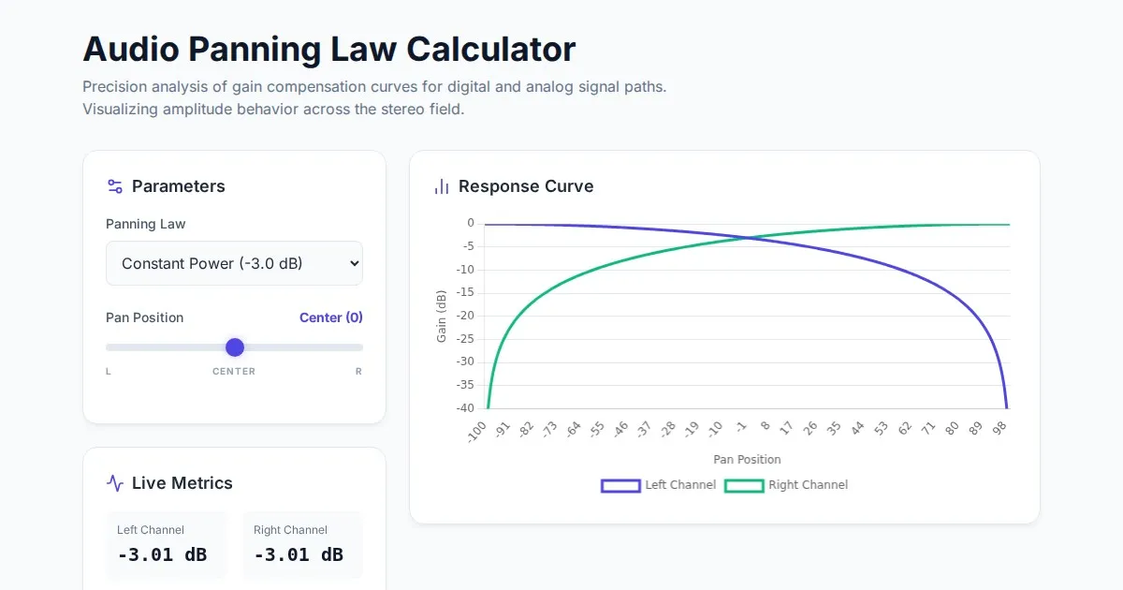The image size is (1123, 590).
Task: Click the curve crossover point at center
Action: (747, 238)
